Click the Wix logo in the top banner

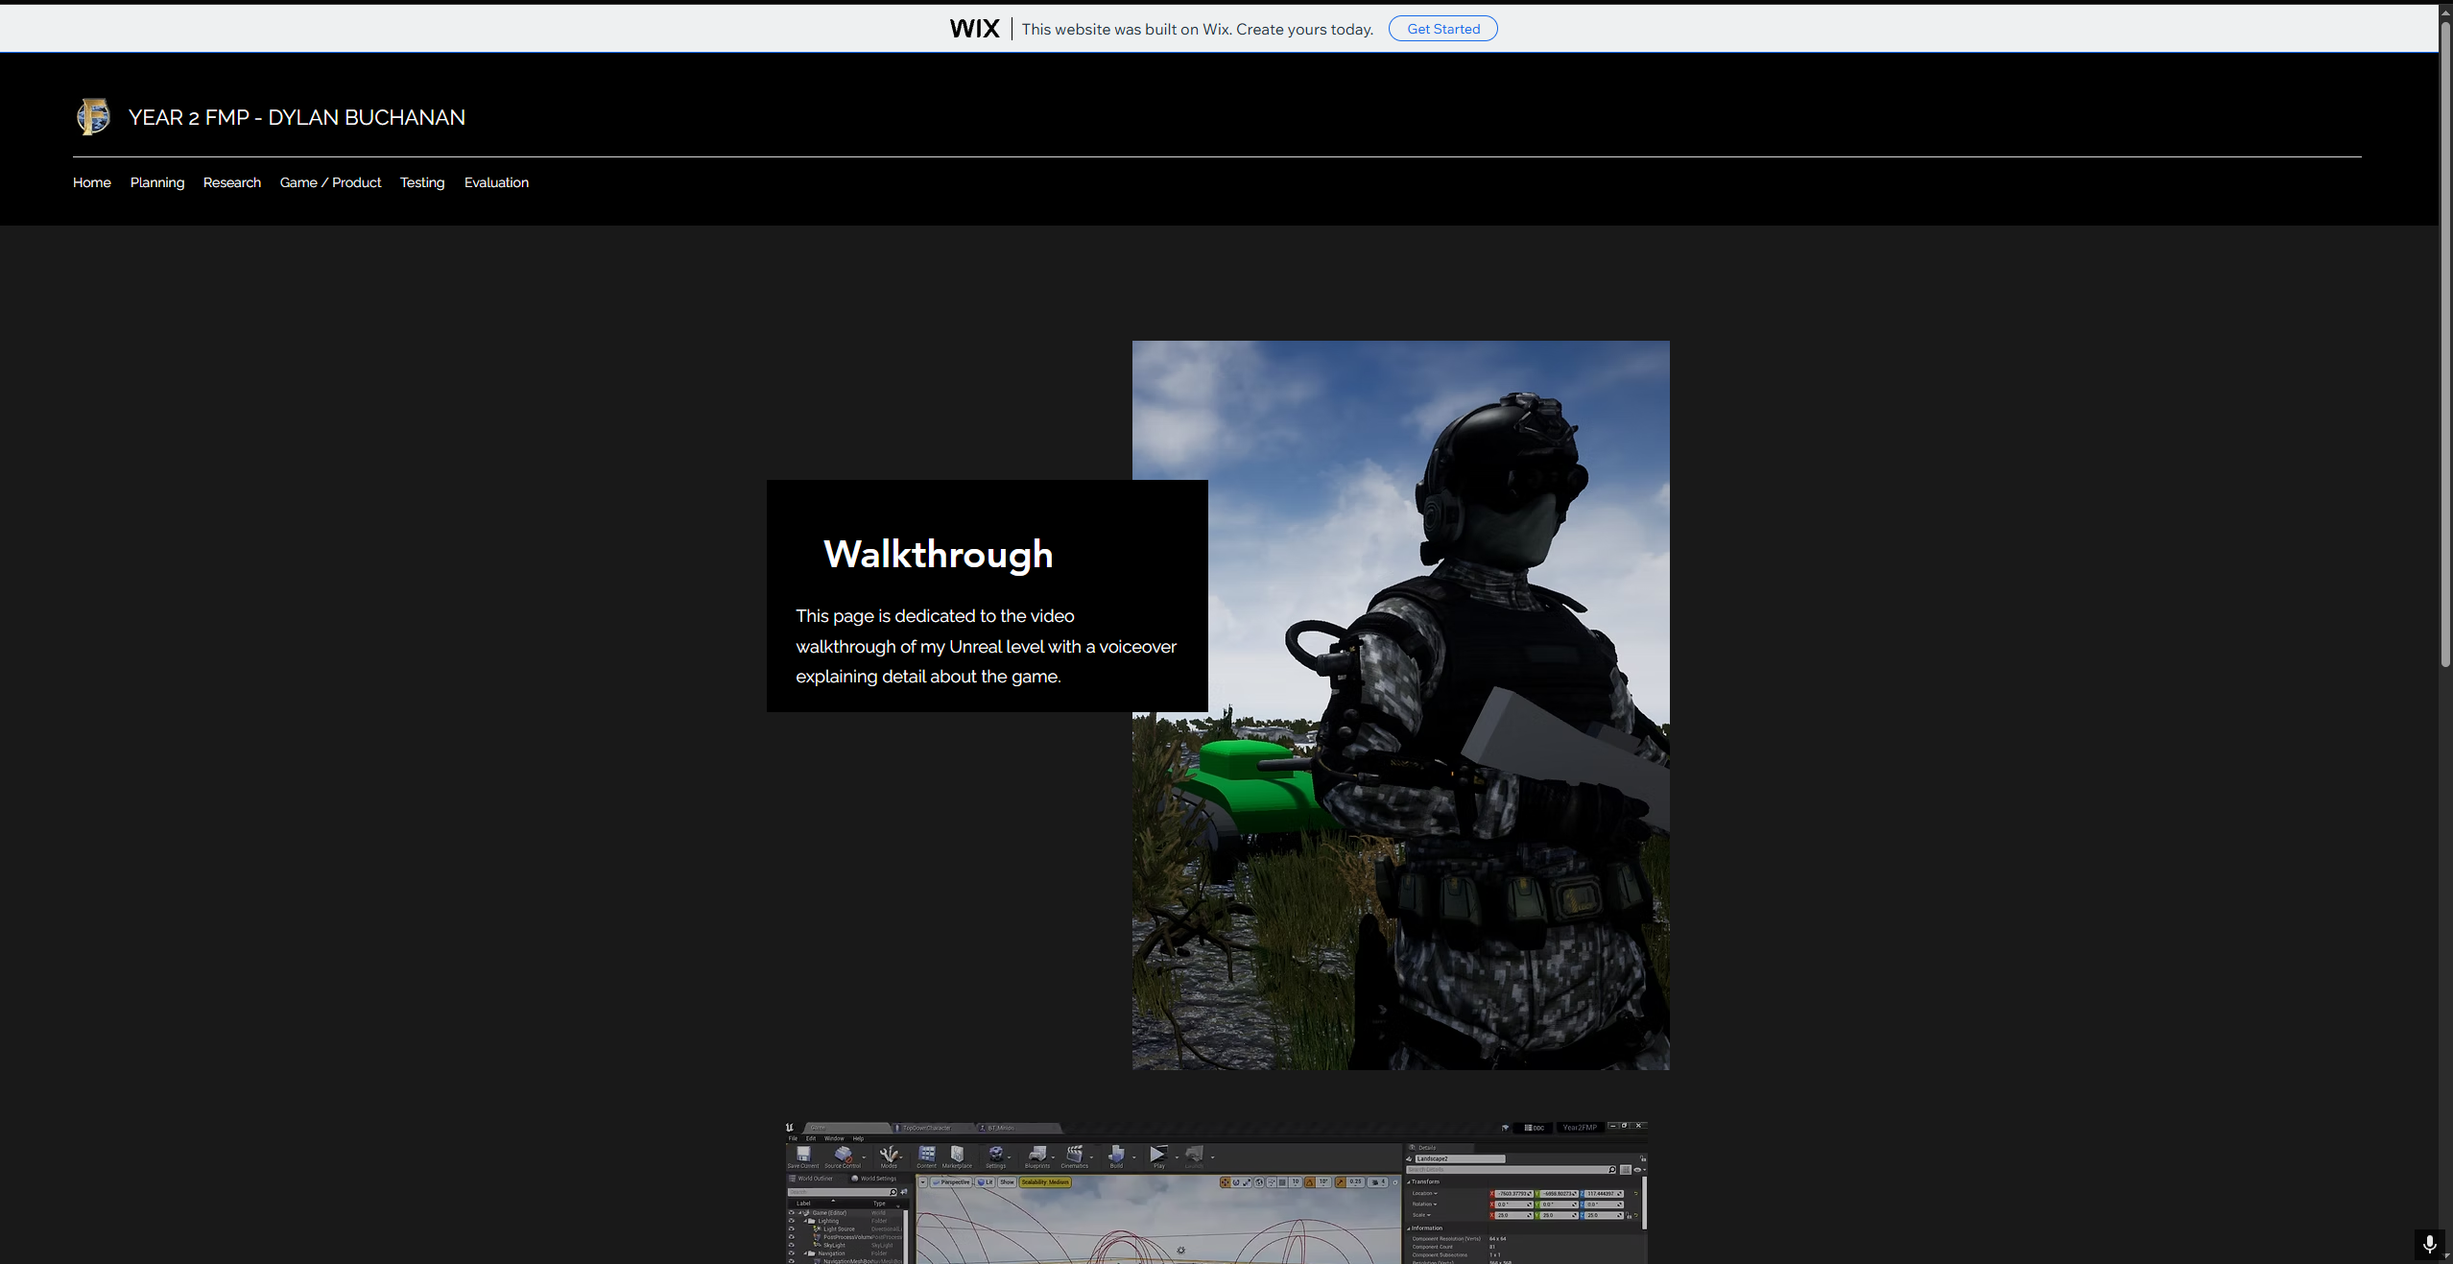[974, 29]
